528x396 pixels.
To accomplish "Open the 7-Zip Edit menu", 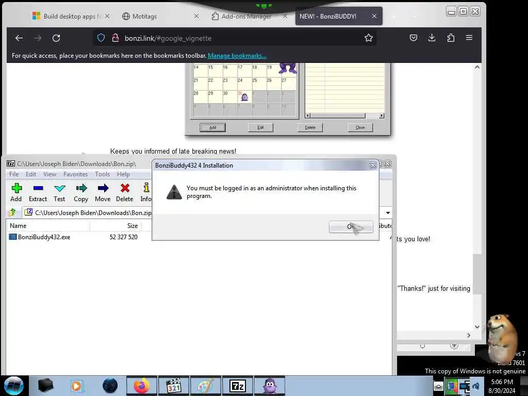I will (31, 174).
